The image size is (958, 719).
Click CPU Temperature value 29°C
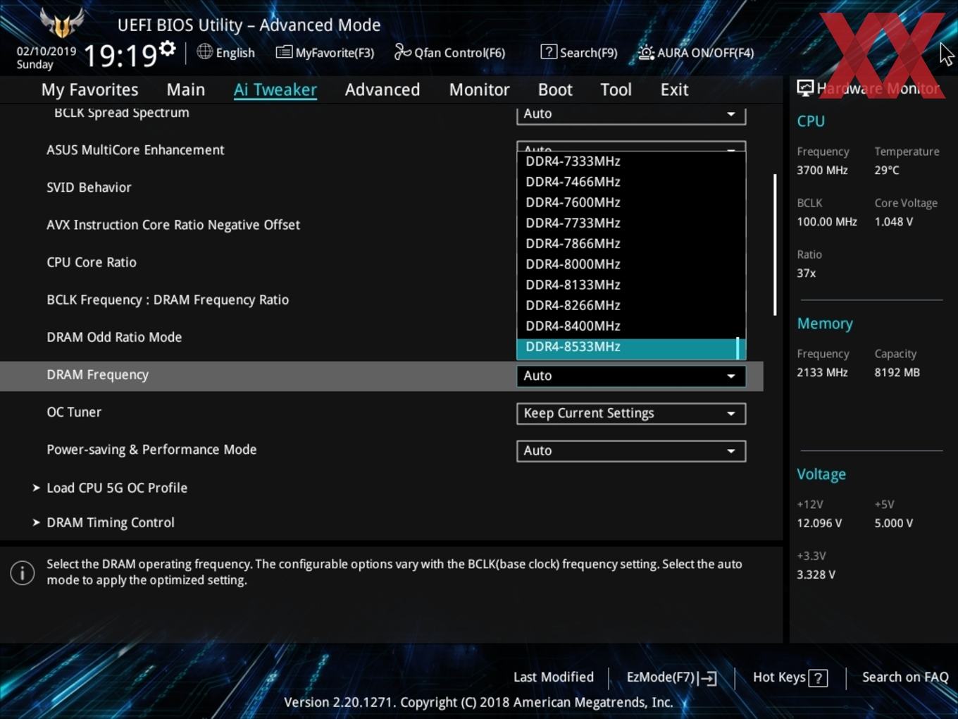887,170
